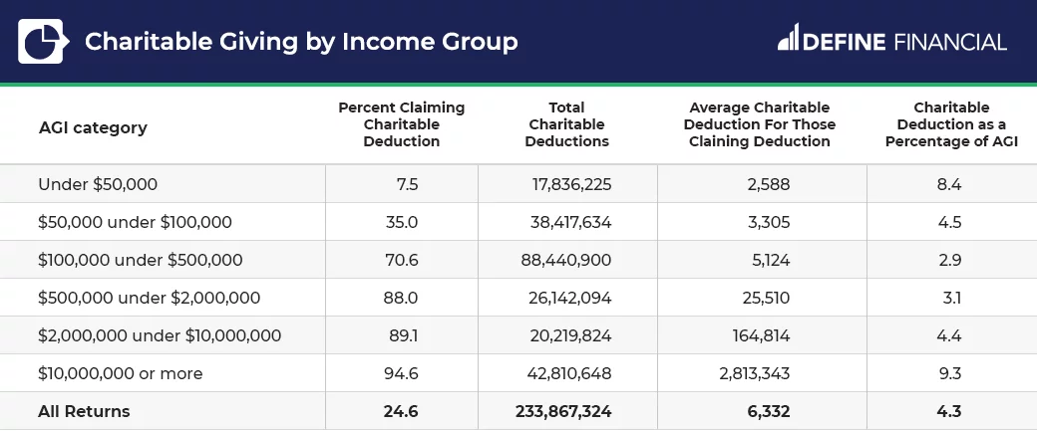Click the DEFINE FINANCIAL brand text
1037x431 pixels.
coord(905,42)
